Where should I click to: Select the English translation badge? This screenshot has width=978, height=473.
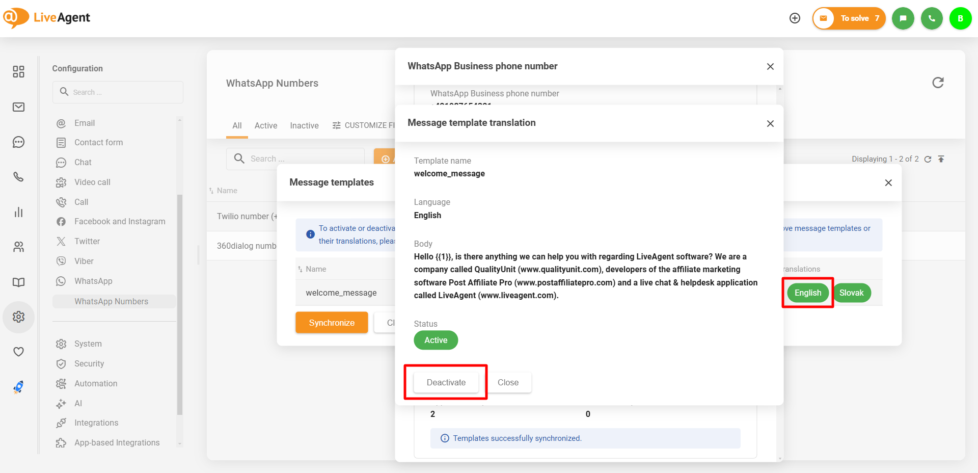(807, 293)
